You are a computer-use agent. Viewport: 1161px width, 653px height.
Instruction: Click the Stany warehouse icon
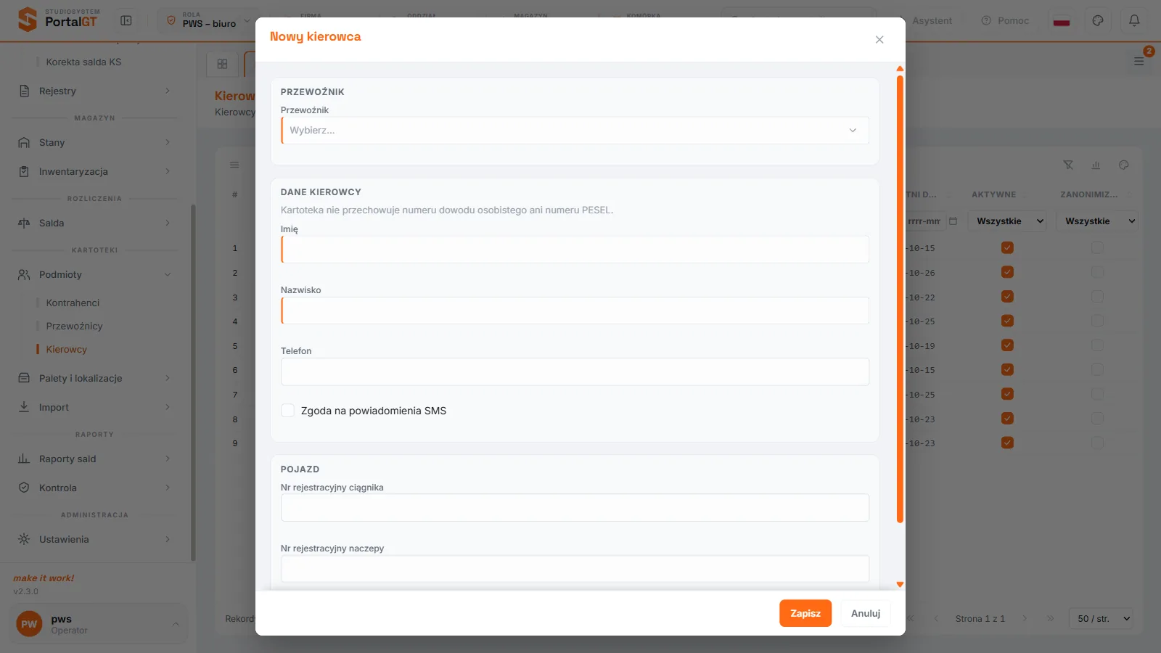click(24, 142)
